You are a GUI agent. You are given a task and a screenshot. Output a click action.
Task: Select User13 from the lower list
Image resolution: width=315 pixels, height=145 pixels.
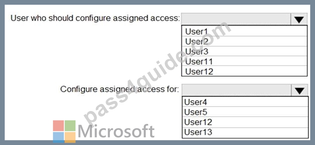click(x=245, y=132)
